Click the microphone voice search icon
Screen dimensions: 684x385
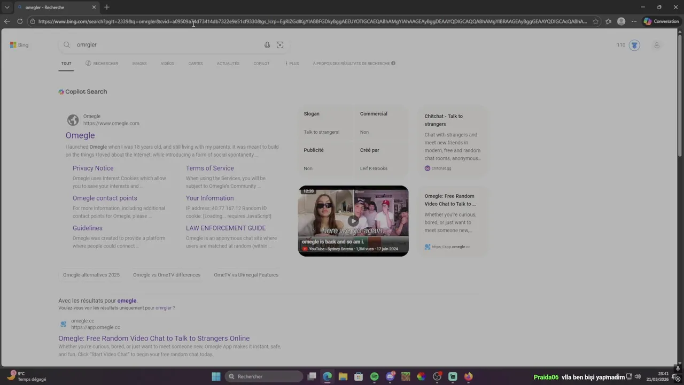267,45
